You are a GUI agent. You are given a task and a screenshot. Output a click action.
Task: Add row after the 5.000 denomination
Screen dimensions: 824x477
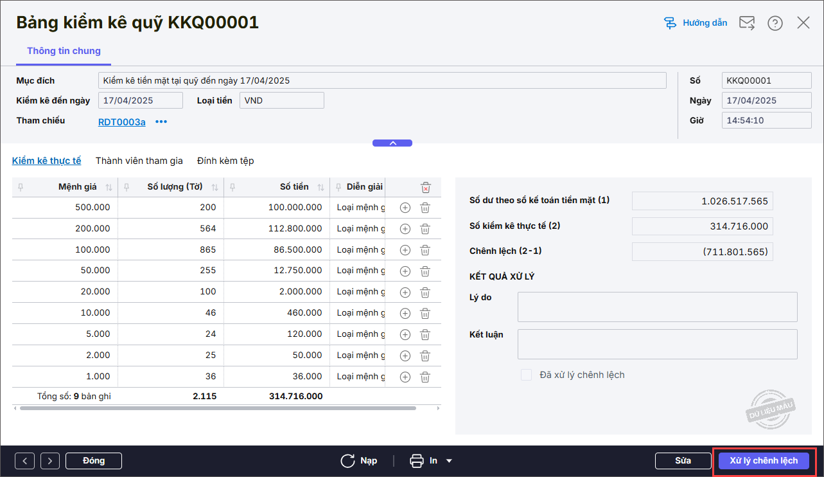(405, 334)
